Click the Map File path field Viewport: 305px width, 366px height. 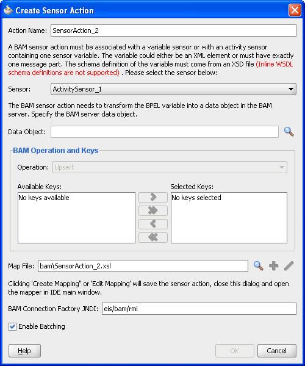point(143,266)
